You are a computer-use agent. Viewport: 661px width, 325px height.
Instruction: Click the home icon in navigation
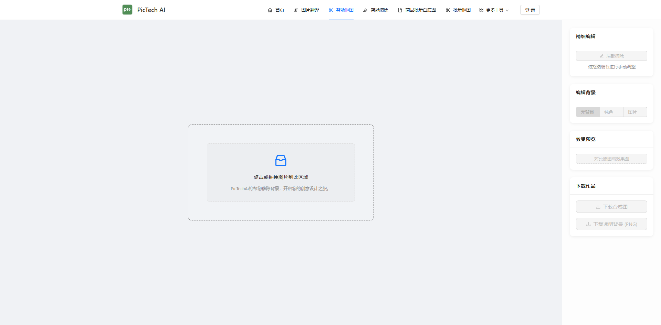pos(270,10)
